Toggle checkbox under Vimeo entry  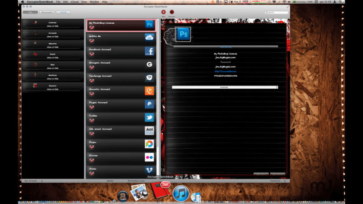coord(92,174)
